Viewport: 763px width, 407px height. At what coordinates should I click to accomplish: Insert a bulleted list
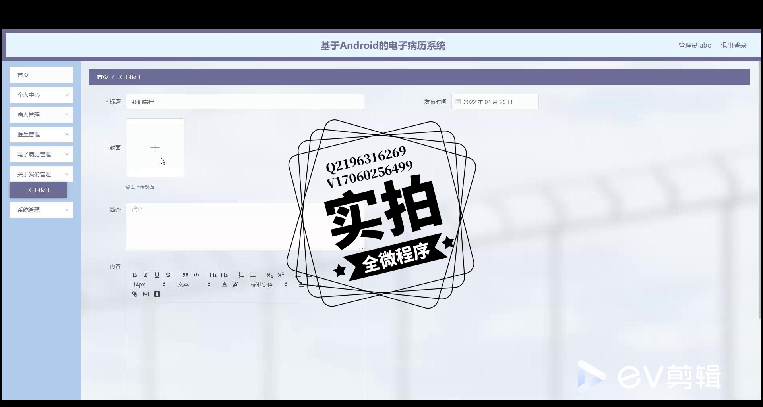pos(253,275)
